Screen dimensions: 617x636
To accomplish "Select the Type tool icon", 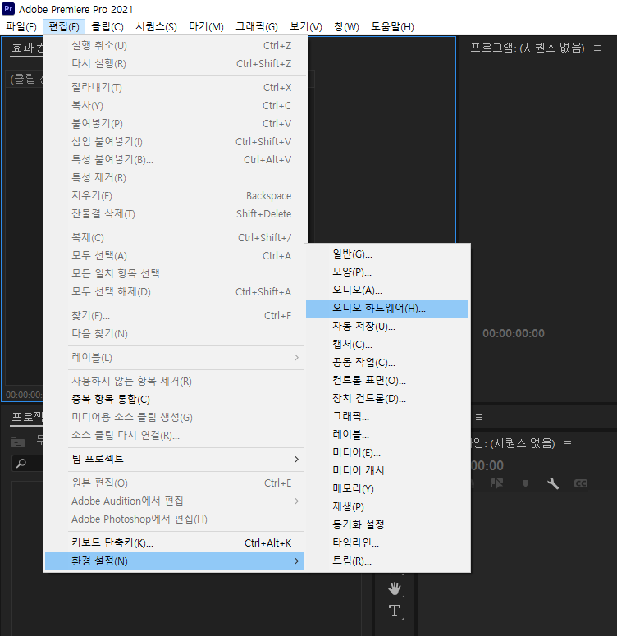I will click(x=395, y=611).
